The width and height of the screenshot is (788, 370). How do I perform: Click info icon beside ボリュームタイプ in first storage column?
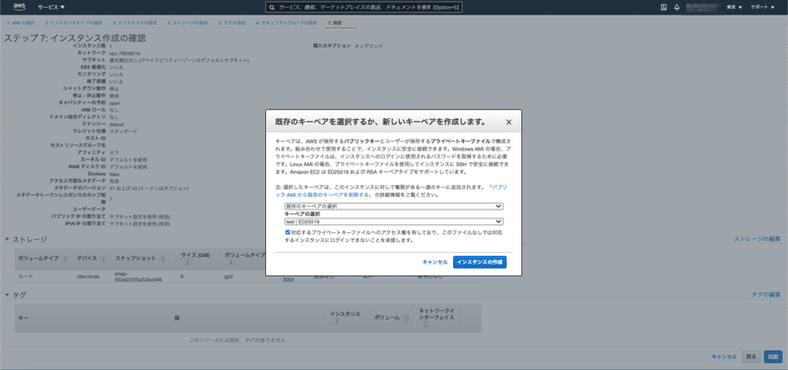point(65,259)
